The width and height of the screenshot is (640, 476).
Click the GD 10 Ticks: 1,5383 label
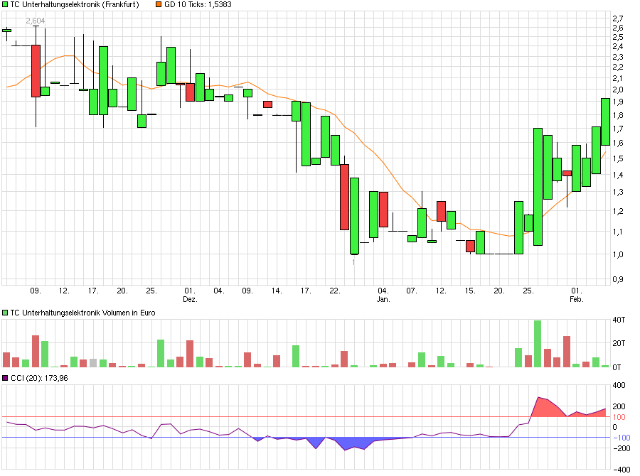199,6
